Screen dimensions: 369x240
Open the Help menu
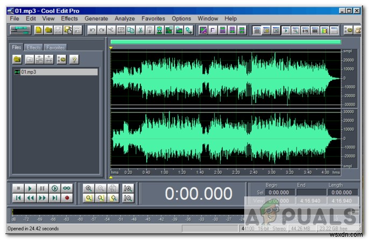pyautogui.click(x=230, y=18)
